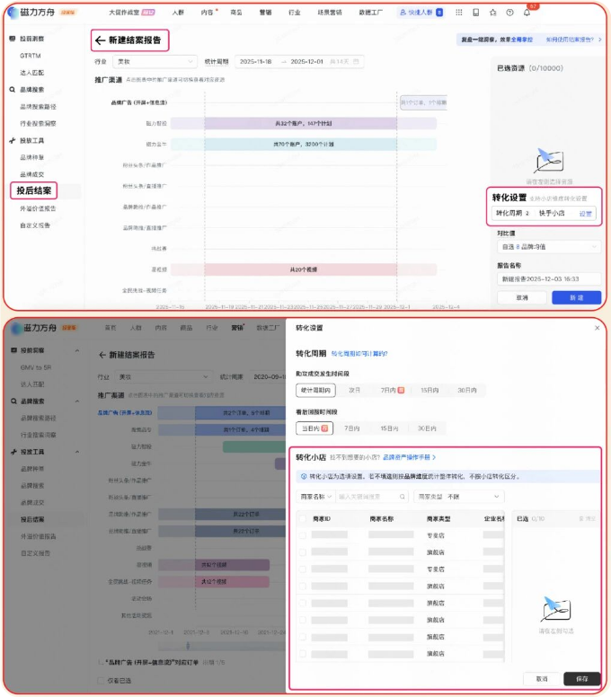Open the notification bell in the top bar

pos(527,13)
